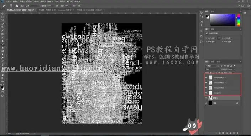Open the 文件 (File) menu

9,1
